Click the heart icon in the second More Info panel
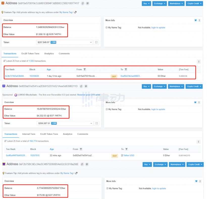Screen dimensions: 207x199 point(195,102)
